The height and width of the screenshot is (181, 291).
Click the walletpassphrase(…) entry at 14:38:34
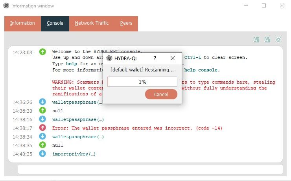click(x=78, y=137)
